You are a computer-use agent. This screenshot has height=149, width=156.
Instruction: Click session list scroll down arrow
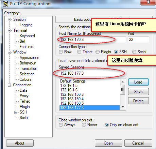pos(123,107)
